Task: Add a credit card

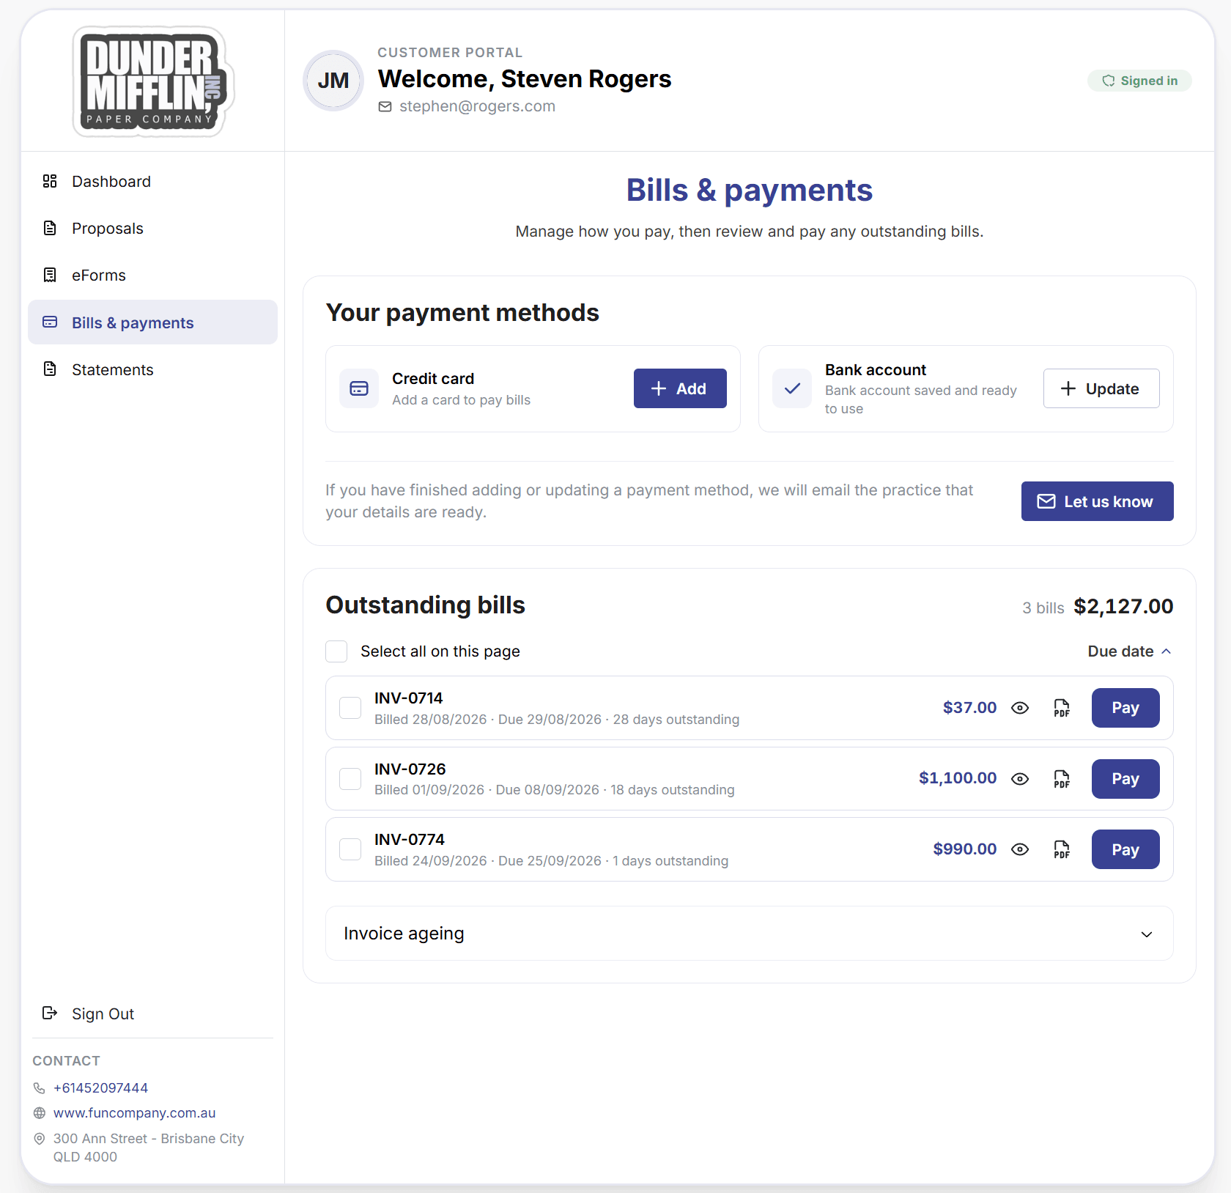Action: [680, 388]
